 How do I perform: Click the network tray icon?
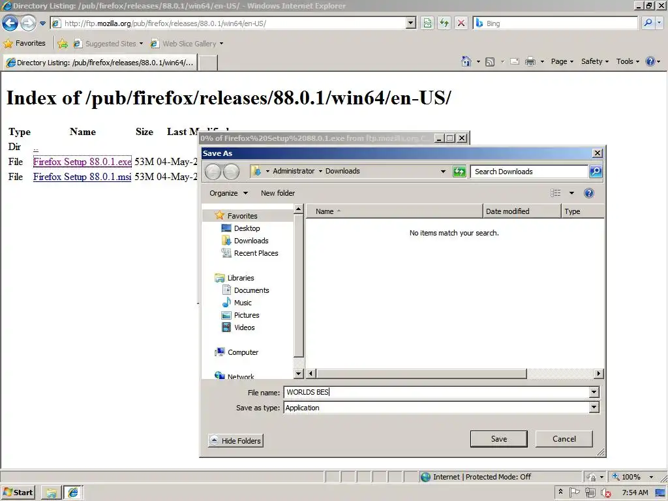pyautogui.click(x=590, y=493)
